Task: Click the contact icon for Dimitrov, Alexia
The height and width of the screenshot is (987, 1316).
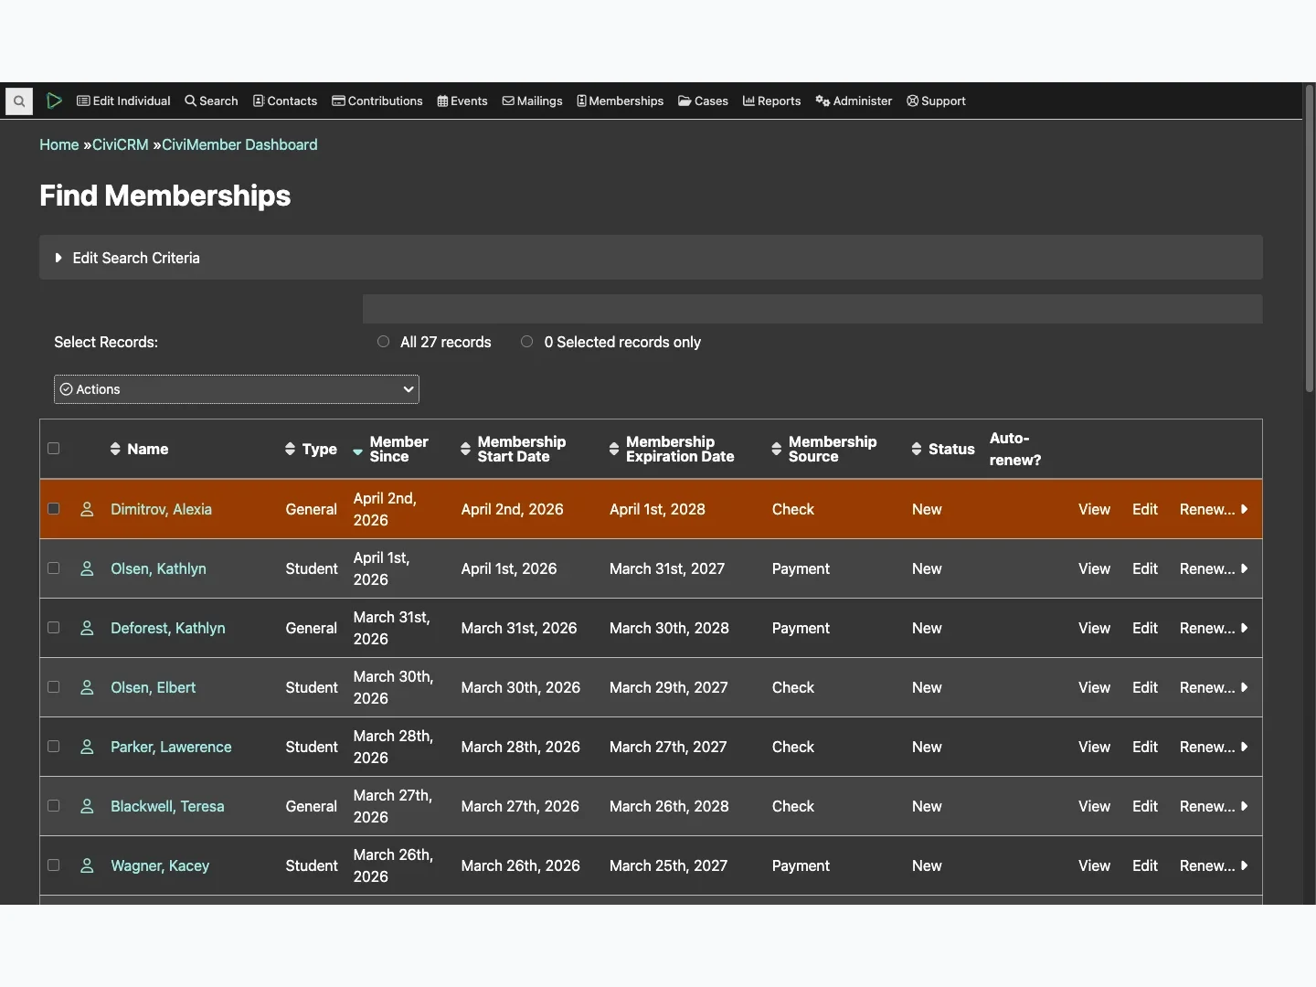Action: pos(87,509)
